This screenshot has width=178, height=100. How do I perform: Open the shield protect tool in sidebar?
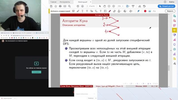[174, 44]
